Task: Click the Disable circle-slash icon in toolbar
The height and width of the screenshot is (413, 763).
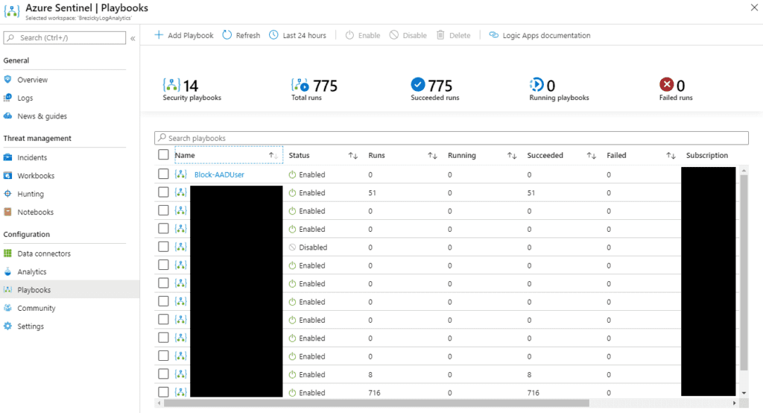Action: [x=394, y=34]
